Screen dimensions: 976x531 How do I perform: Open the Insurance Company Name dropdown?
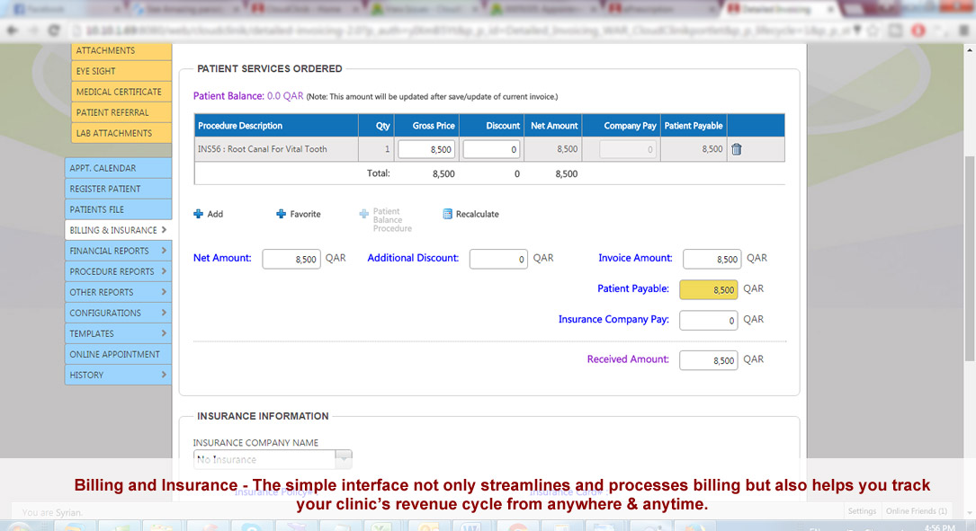(x=343, y=459)
